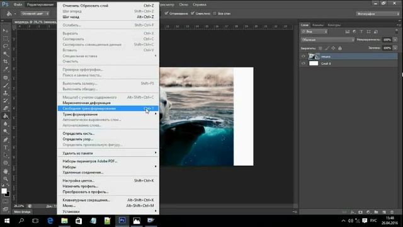The width and height of the screenshot is (403, 227).
Task: Click the background color swatch
Action: [x=8, y=194]
